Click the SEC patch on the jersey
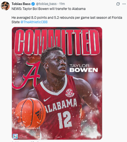Image resolution: width=127 pixels, height=142 pixels. click(70, 93)
